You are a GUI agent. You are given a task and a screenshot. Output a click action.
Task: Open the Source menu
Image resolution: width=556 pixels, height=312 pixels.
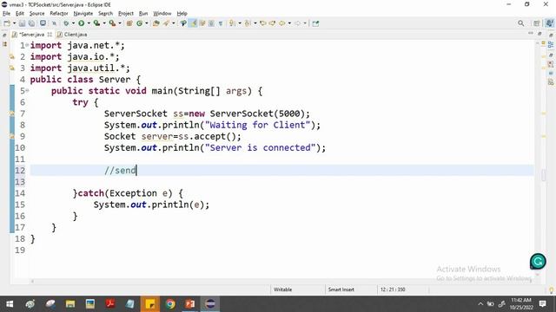pos(36,14)
